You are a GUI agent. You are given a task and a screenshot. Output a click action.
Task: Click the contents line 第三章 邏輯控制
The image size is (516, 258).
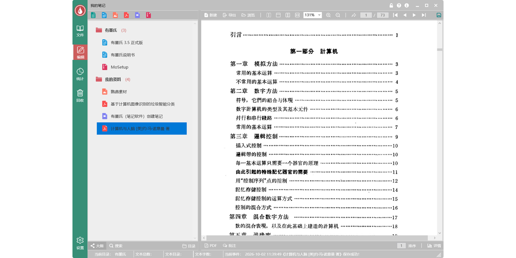pos(314,136)
